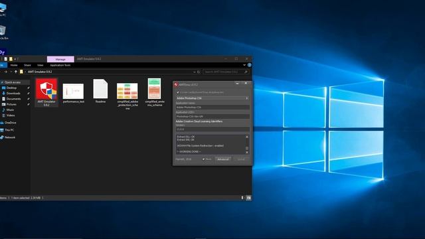Click the Up one level arrow
This screenshot has height=239, width=425.
click(x=16, y=72)
